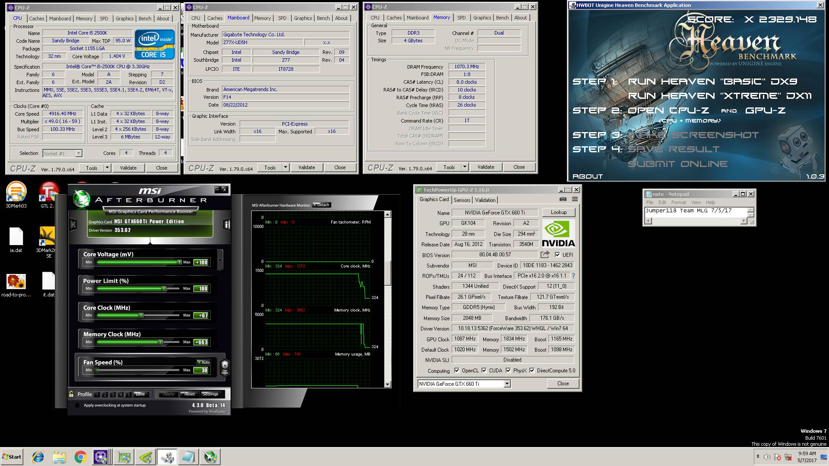Click the GPU-Z BIOS export share icon
The image size is (829, 466).
[x=545, y=255]
